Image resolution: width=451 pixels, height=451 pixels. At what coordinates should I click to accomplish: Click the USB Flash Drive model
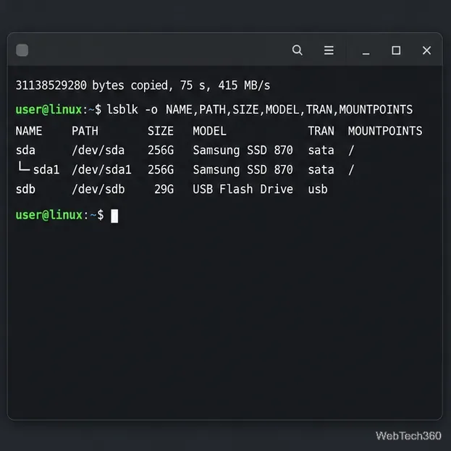(x=243, y=189)
